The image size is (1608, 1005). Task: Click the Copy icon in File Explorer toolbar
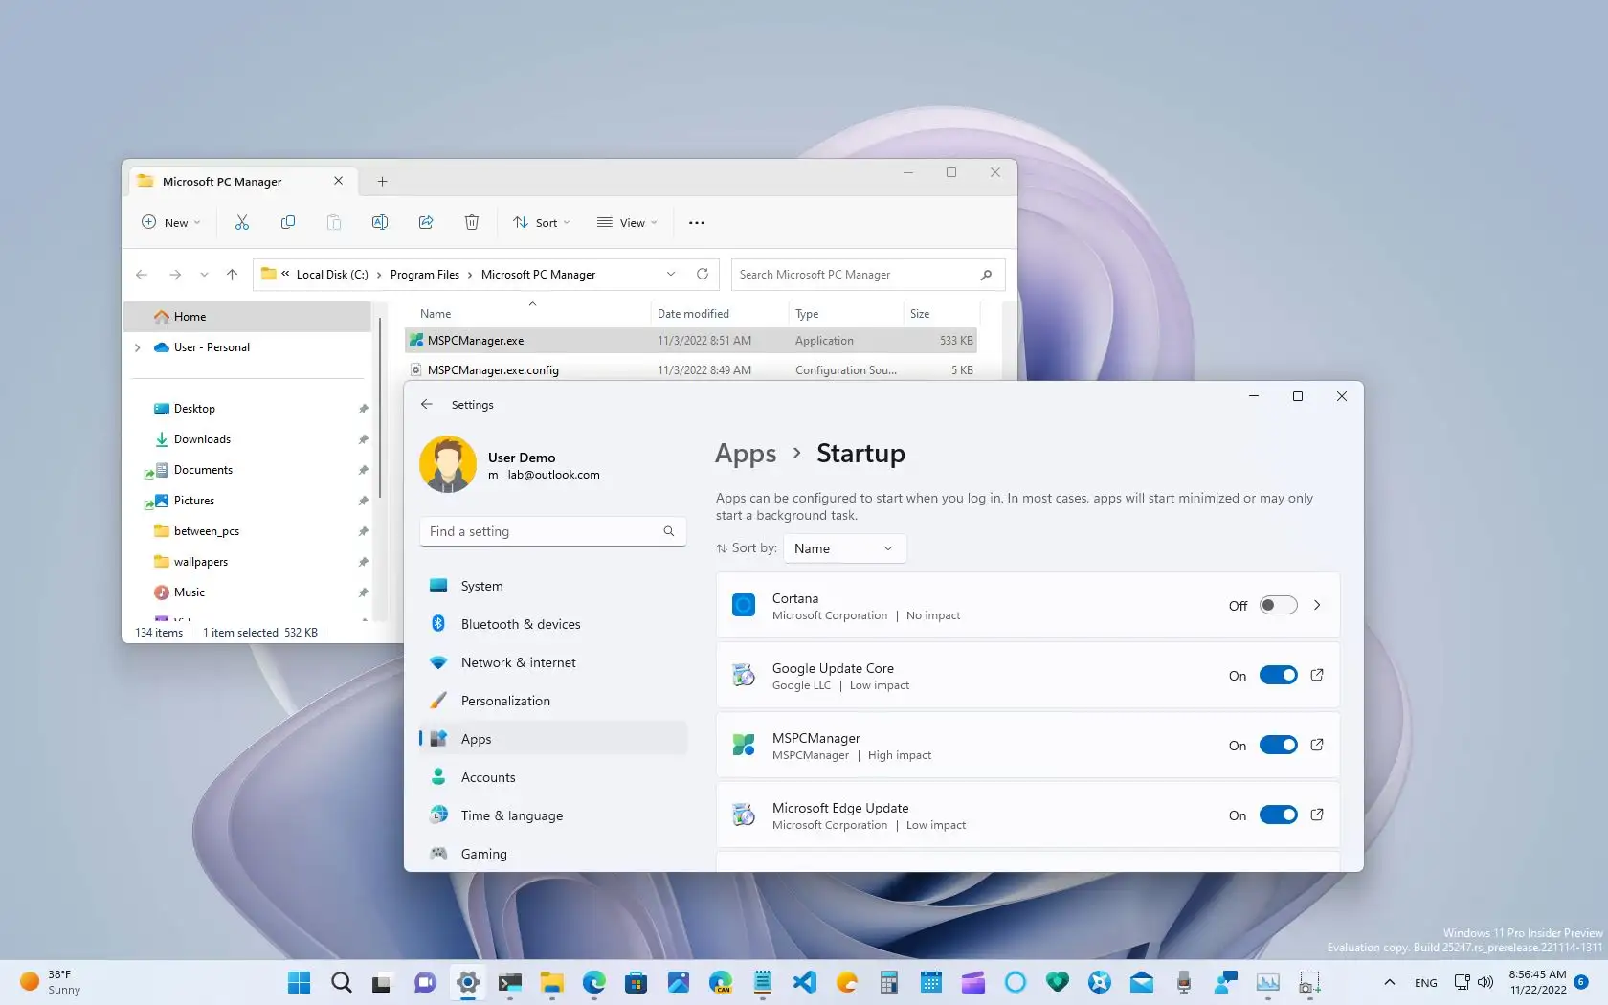pos(288,222)
